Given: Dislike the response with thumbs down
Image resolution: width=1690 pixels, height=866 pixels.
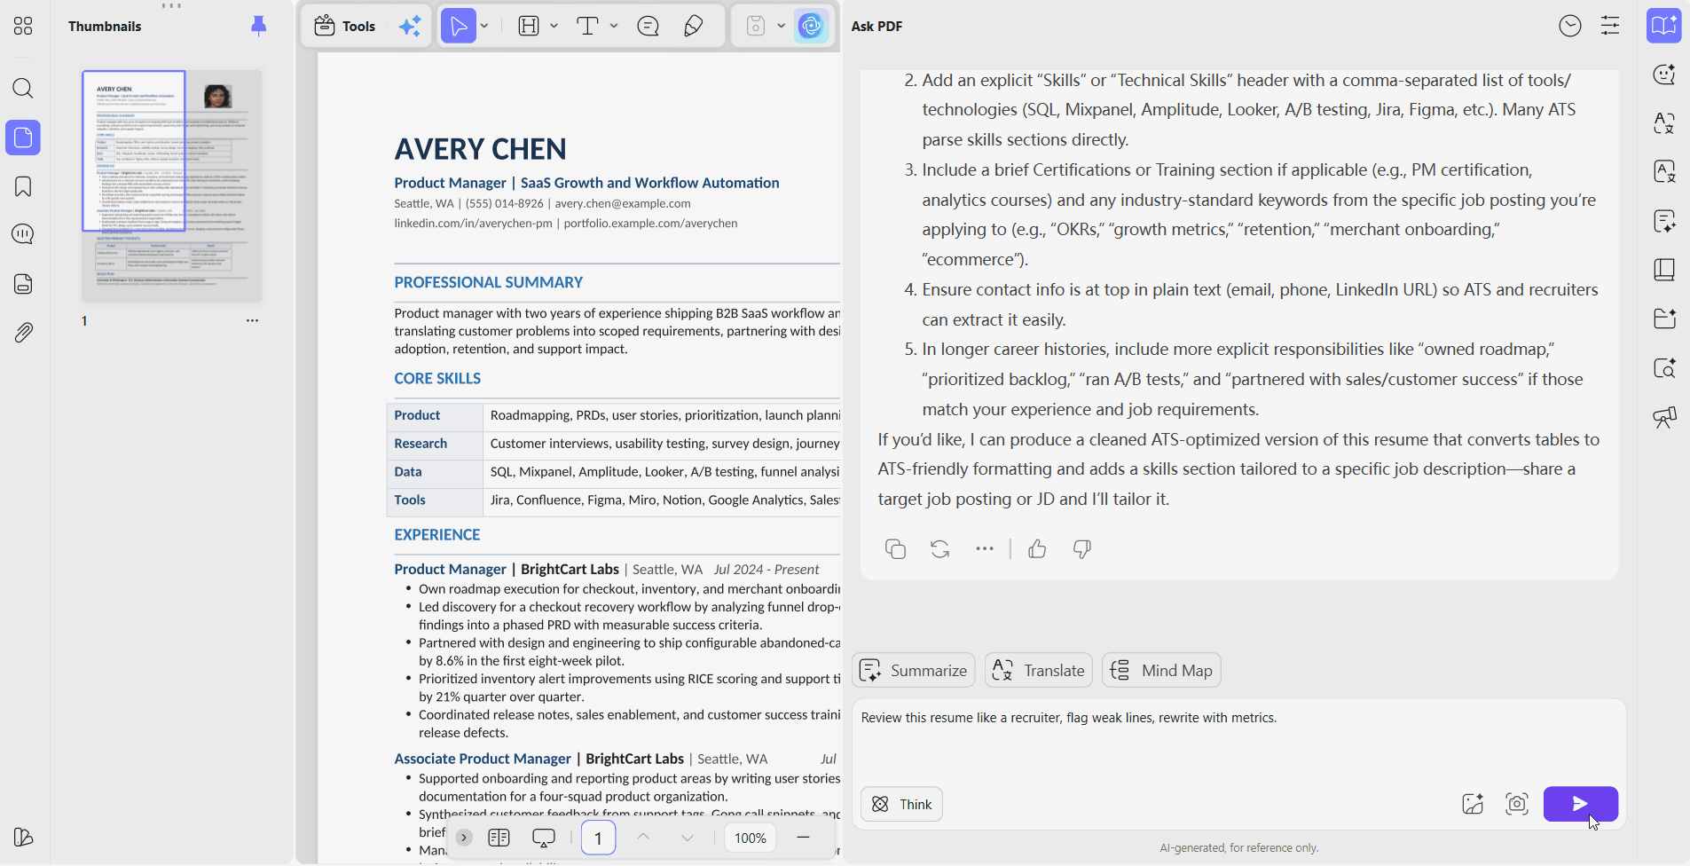Looking at the screenshot, I should 1081,549.
